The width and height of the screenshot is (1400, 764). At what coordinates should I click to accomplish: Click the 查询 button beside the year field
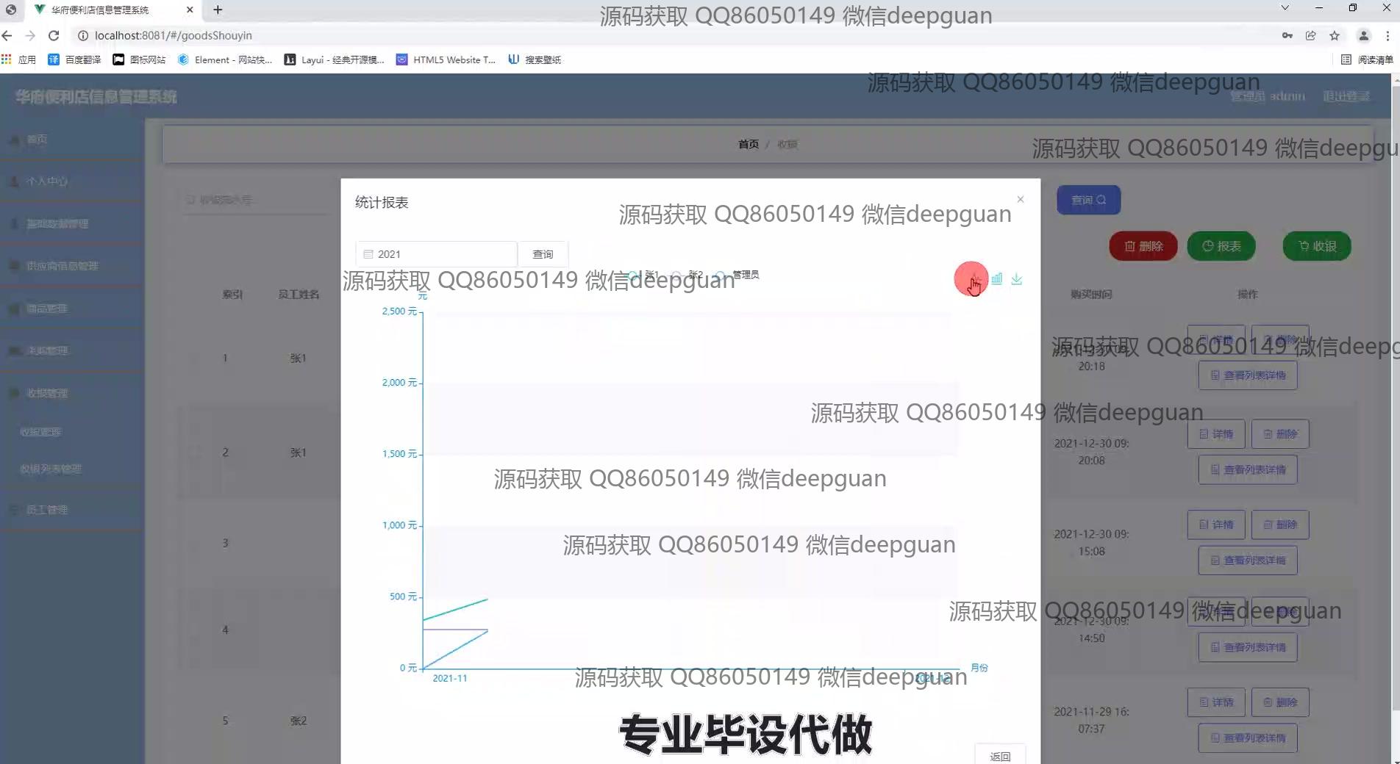point(543,254)
